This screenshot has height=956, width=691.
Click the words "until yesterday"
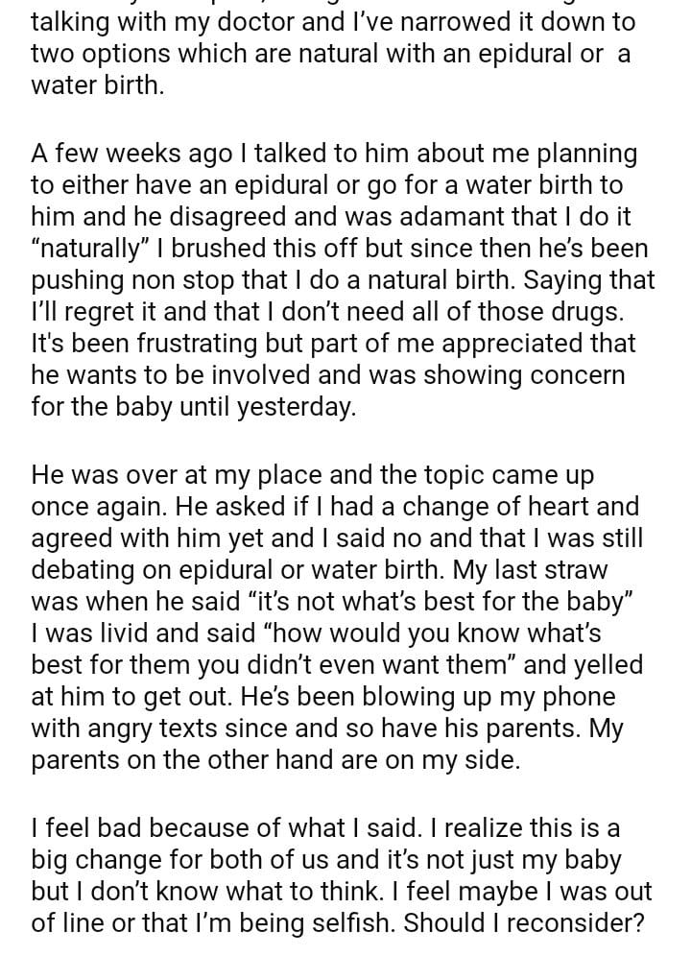(x=268, y=407)
